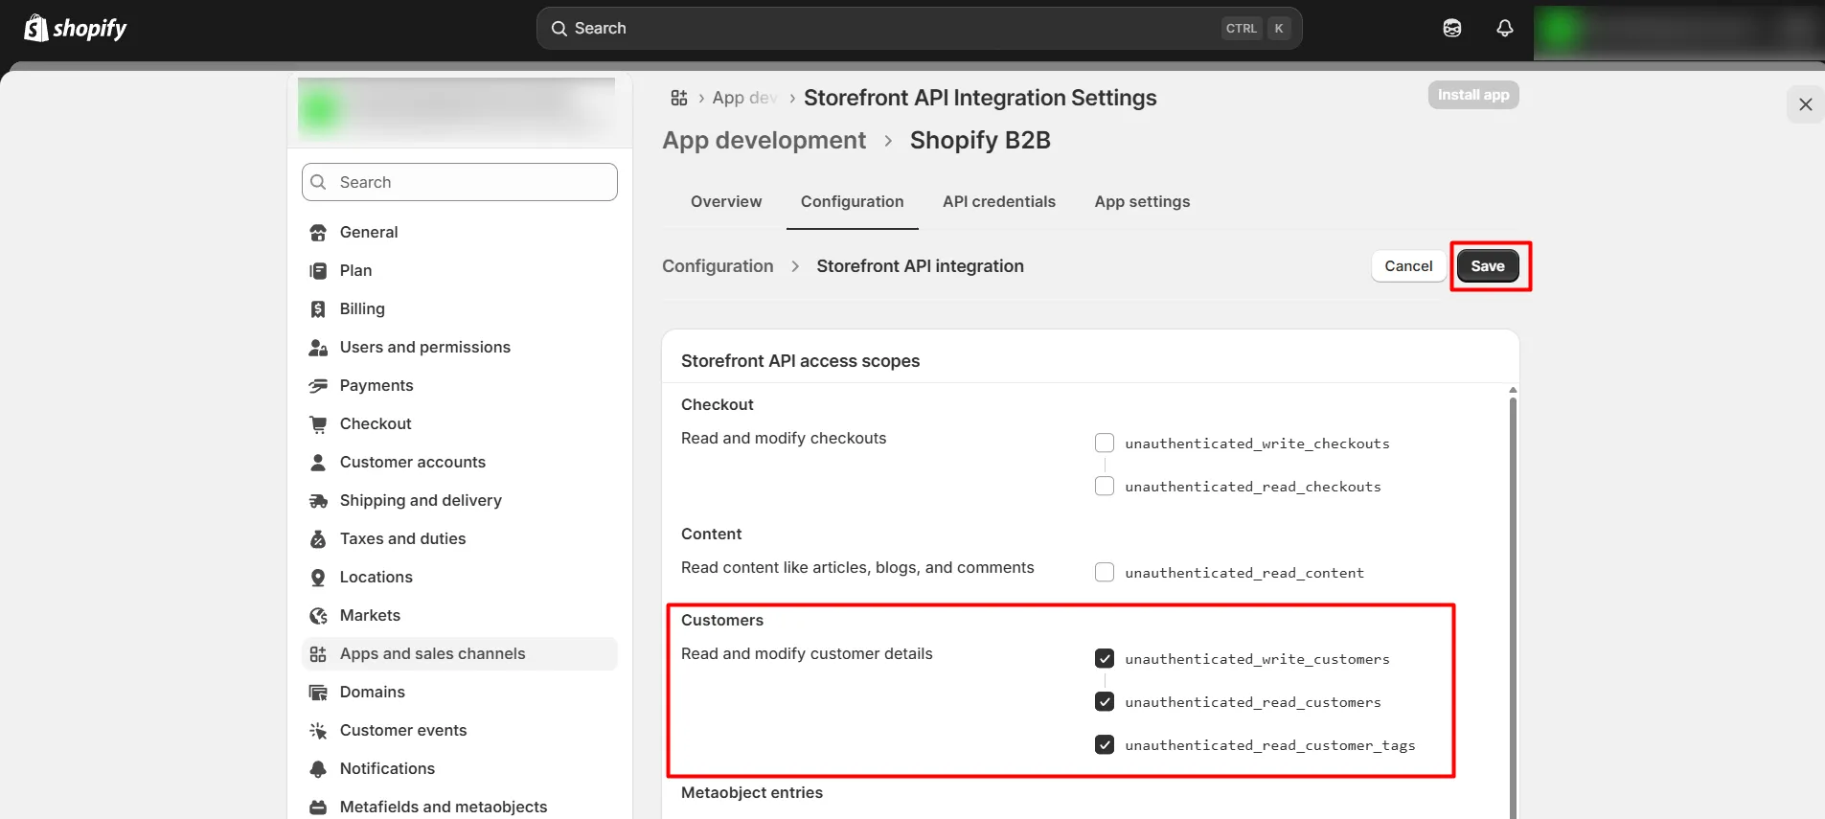This screenshot has height=819, width=1825.
Task: Click the Markets globe icon
Action: click(318, 616)
